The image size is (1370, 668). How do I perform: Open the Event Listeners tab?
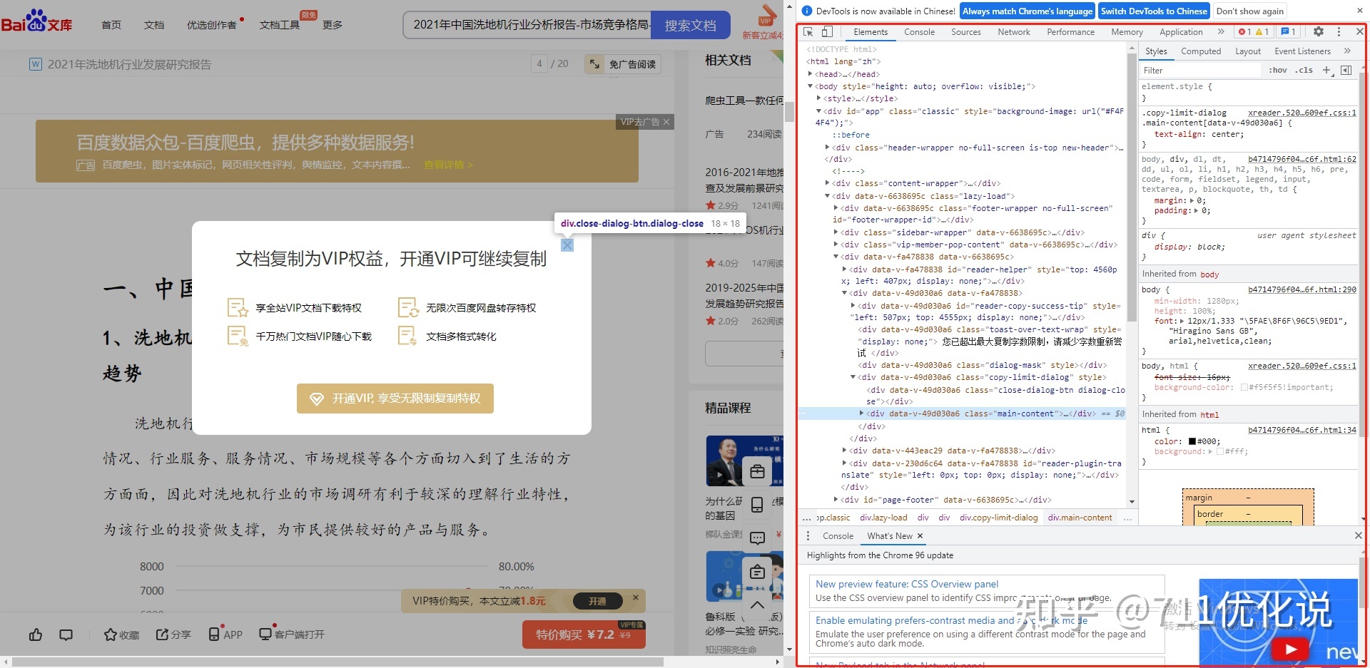1302,51
